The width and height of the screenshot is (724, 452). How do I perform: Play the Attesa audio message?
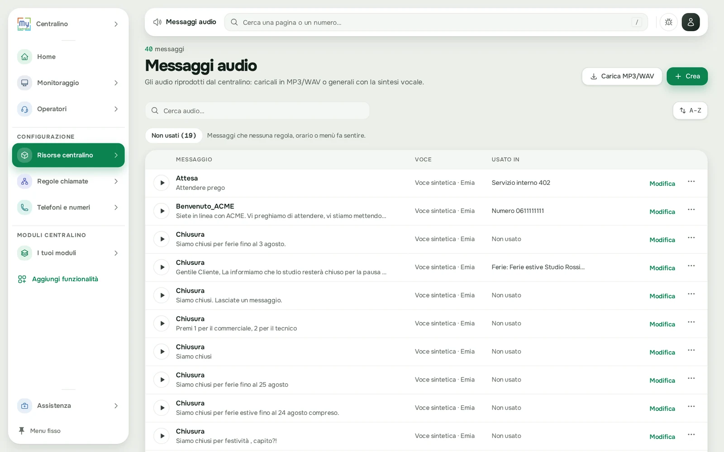(x=162, y=183)
